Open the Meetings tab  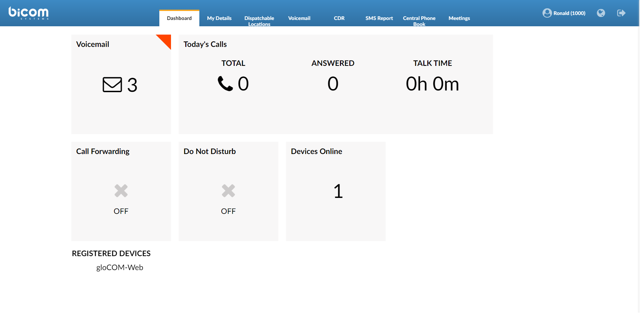(x=459, y=18)
